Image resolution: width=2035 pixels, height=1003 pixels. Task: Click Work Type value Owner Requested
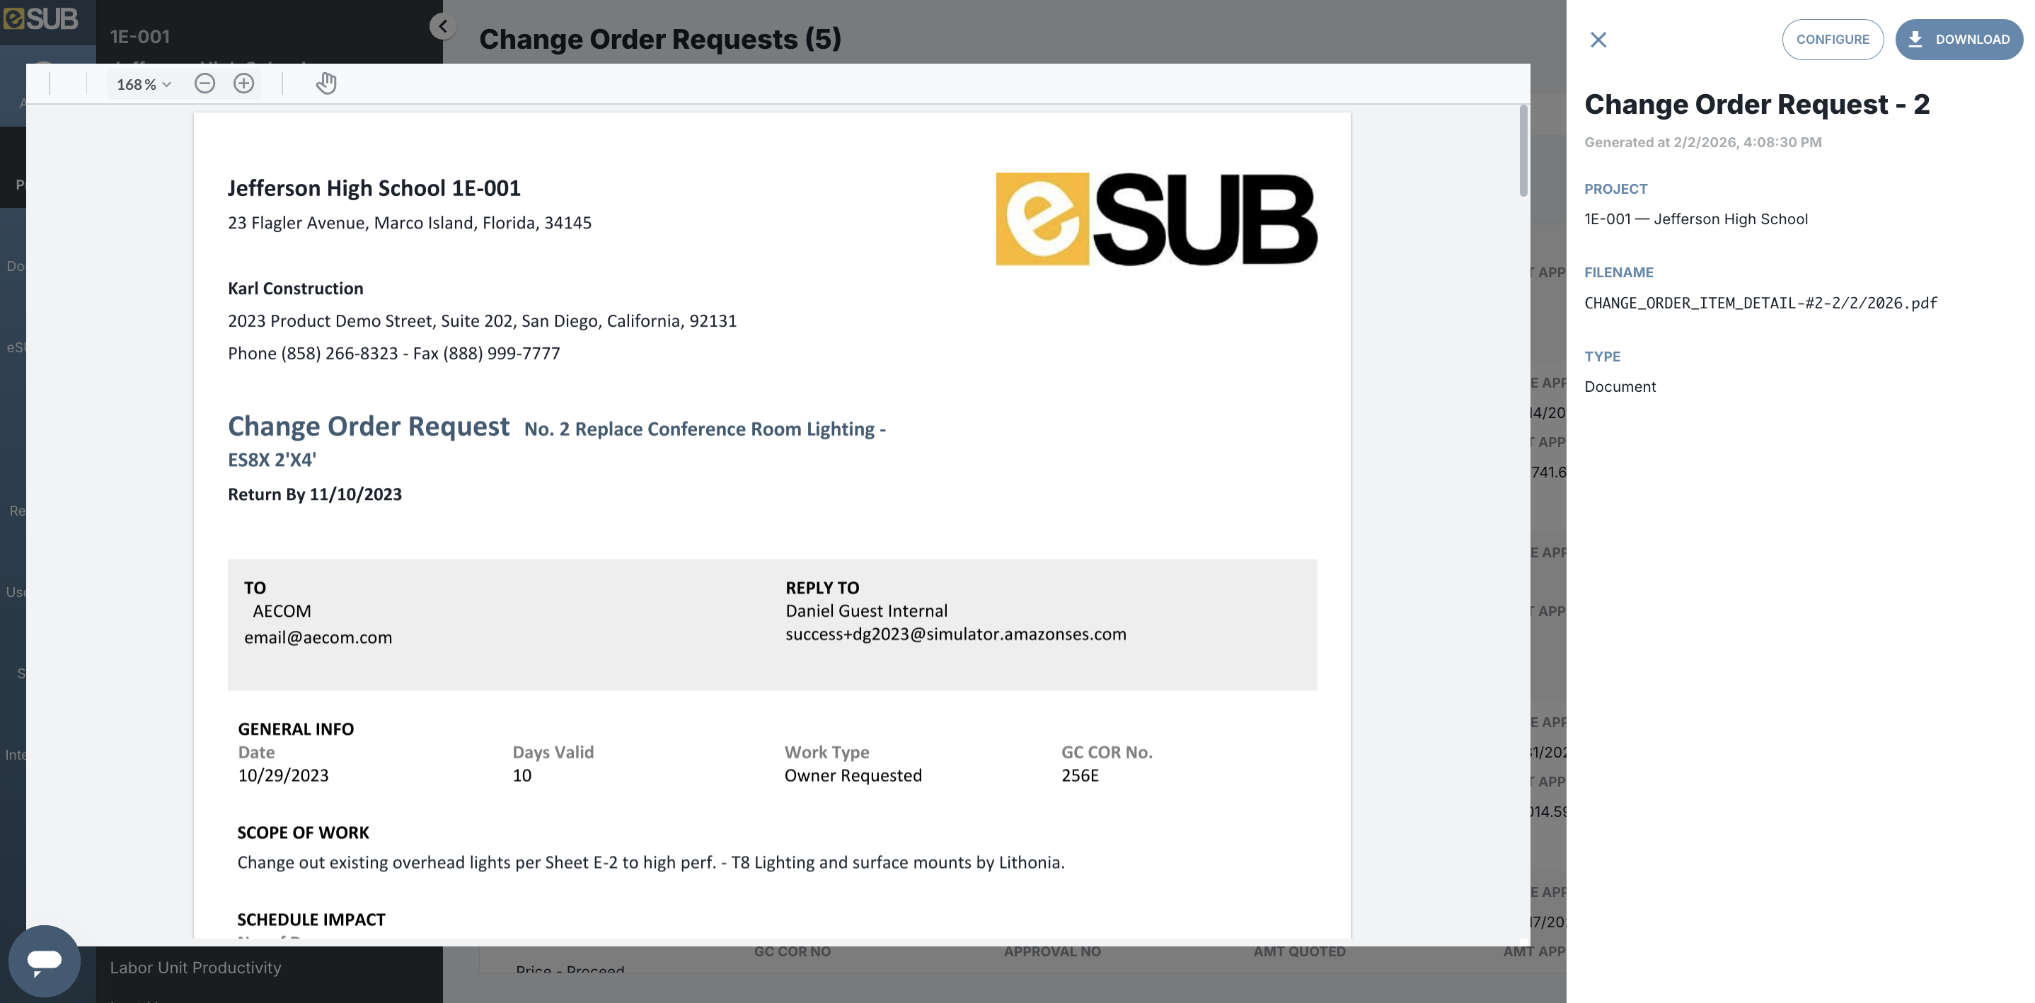coord(853,775)
